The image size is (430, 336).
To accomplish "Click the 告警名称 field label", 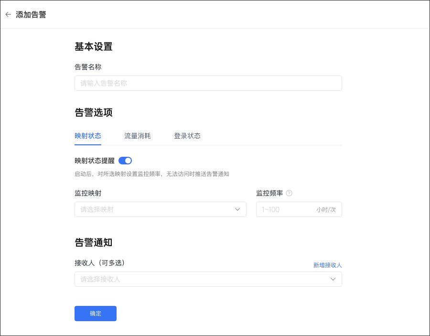I will pyautogui.click(x=88, y=67).
